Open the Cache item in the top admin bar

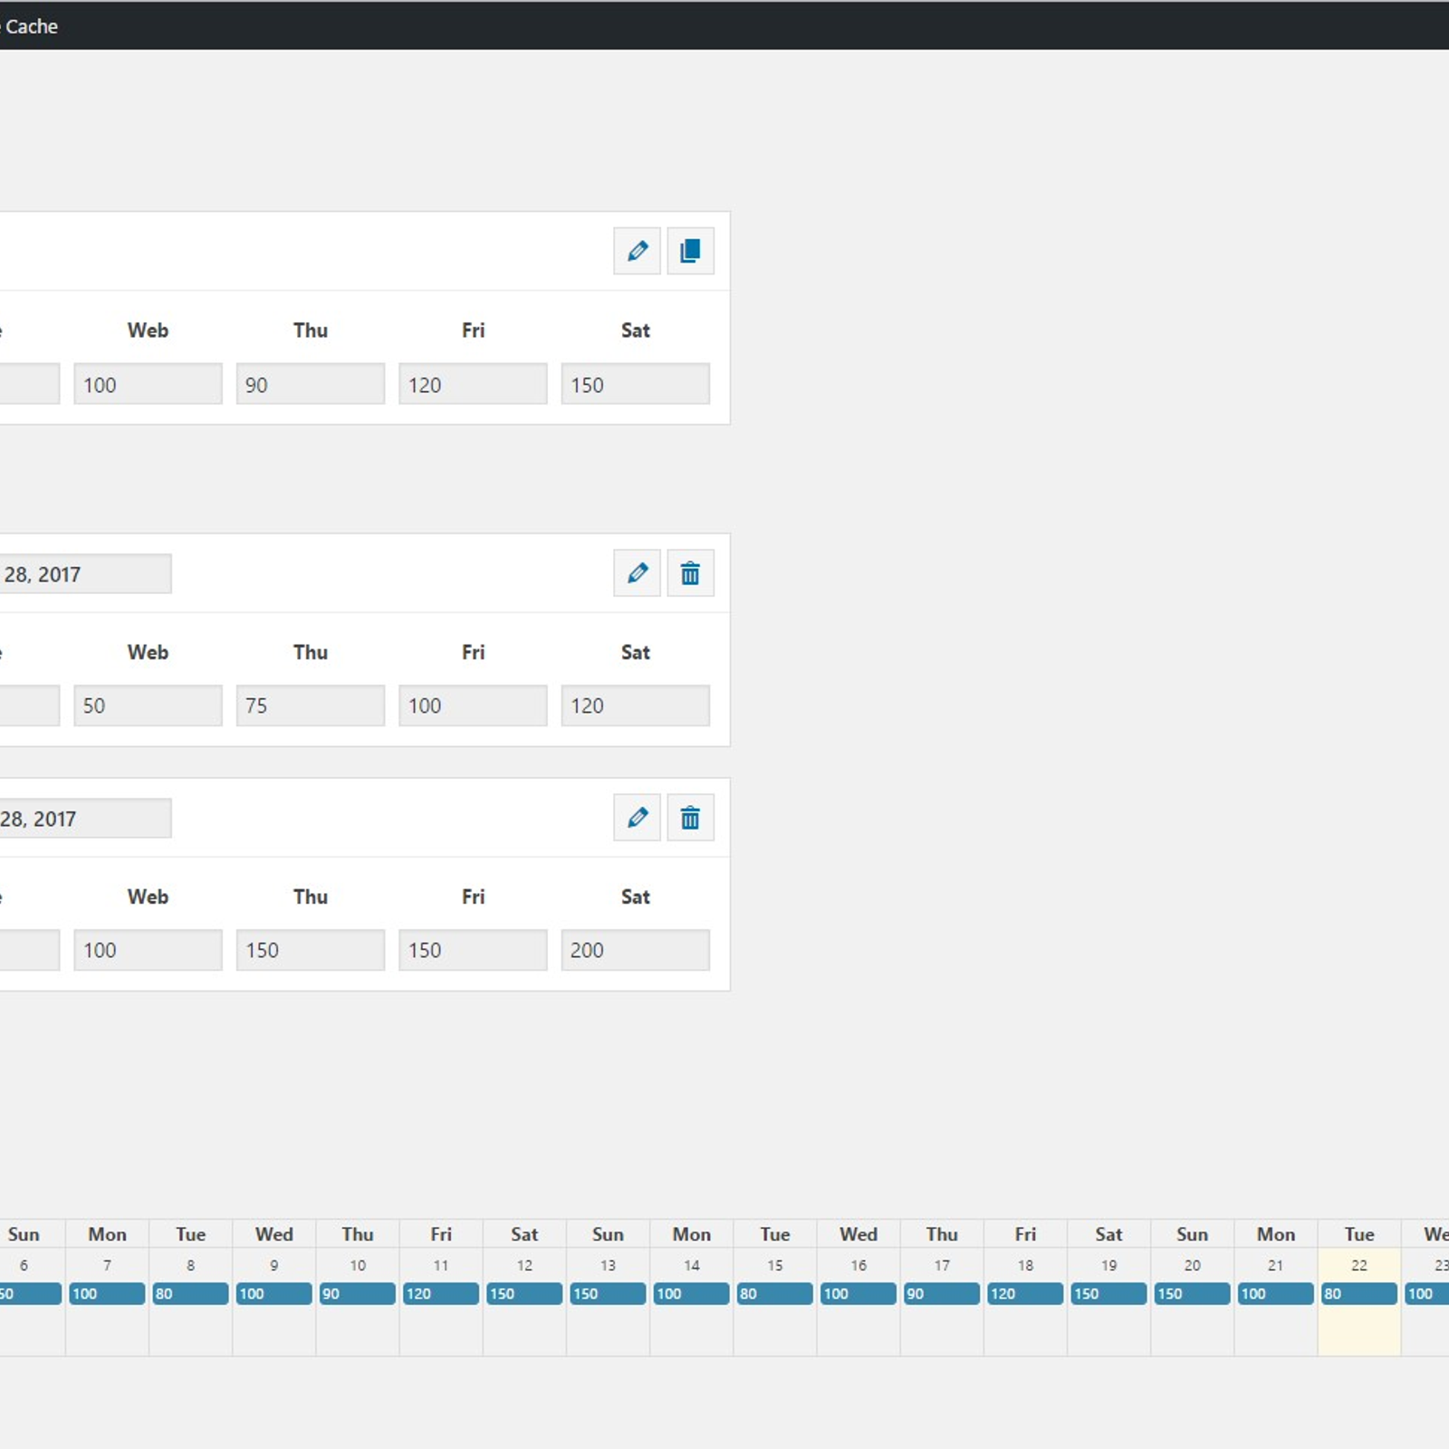click(x=30, y=26)
